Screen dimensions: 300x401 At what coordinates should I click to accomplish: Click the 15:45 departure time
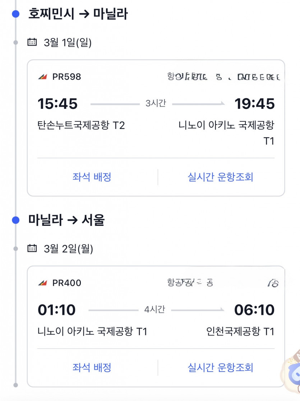click(57, 104)
